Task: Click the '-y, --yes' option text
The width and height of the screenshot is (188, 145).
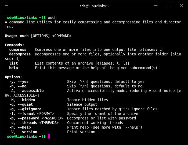Action: click(x=19, y=82)
